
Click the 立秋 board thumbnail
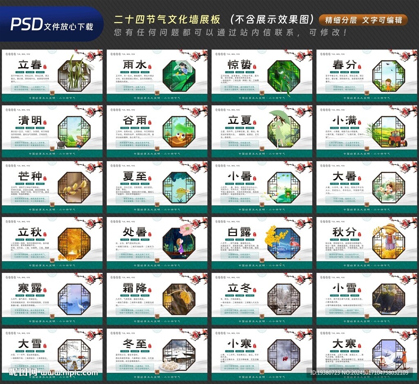(x=52, y=243)
